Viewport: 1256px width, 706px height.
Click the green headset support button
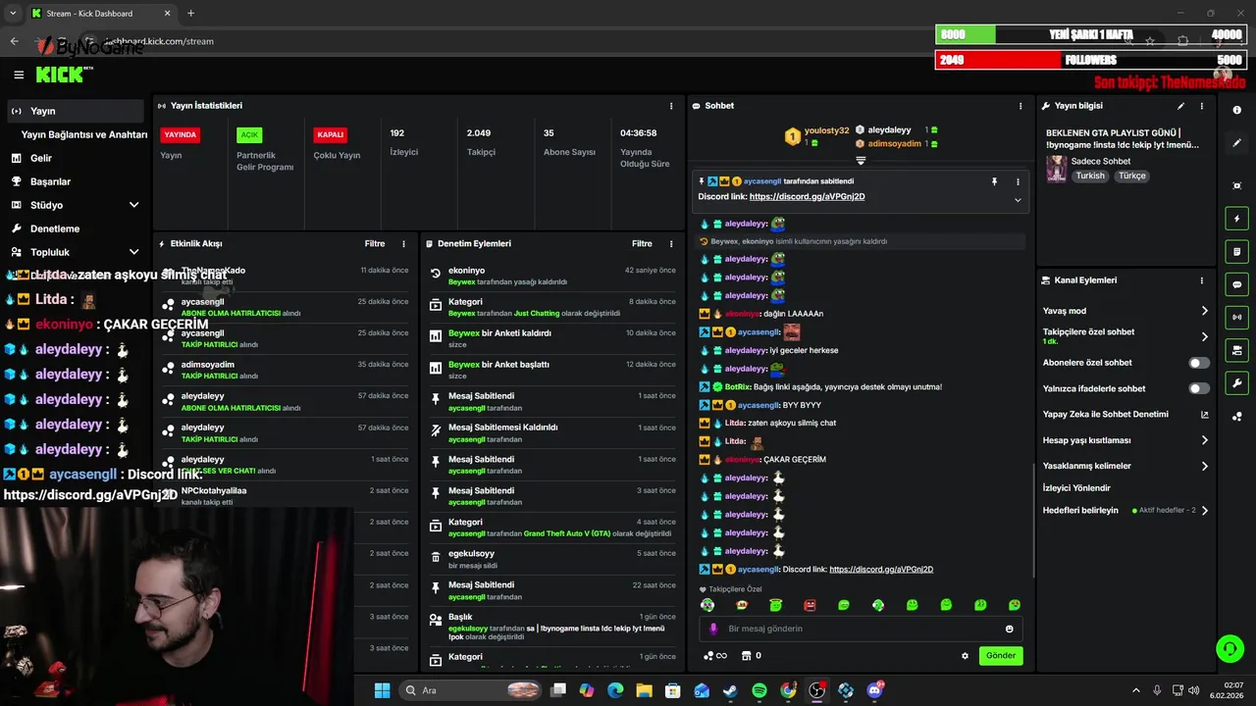click(1230, 648)
